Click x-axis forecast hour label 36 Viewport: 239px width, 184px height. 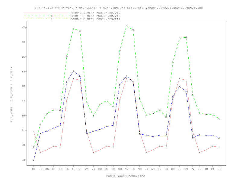(x=113, y=169)
